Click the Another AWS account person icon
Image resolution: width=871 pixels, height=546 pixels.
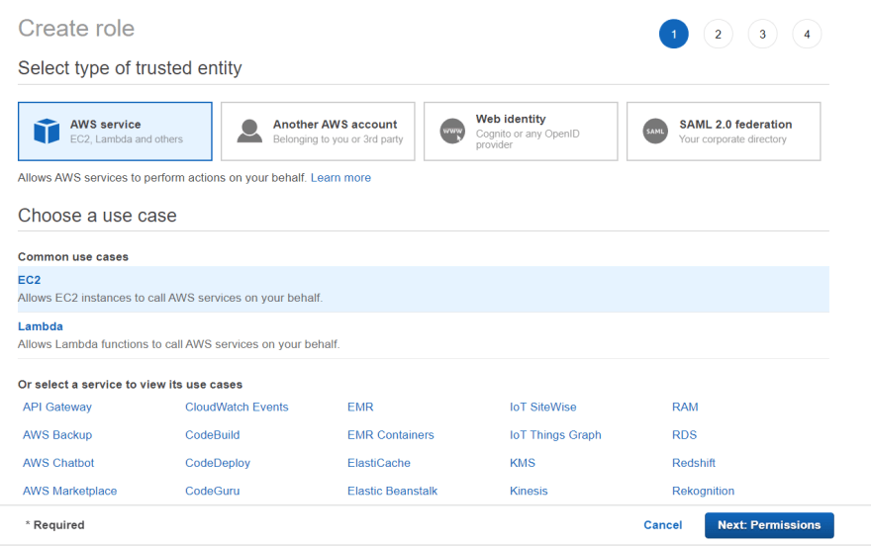[x=249, y=132]
